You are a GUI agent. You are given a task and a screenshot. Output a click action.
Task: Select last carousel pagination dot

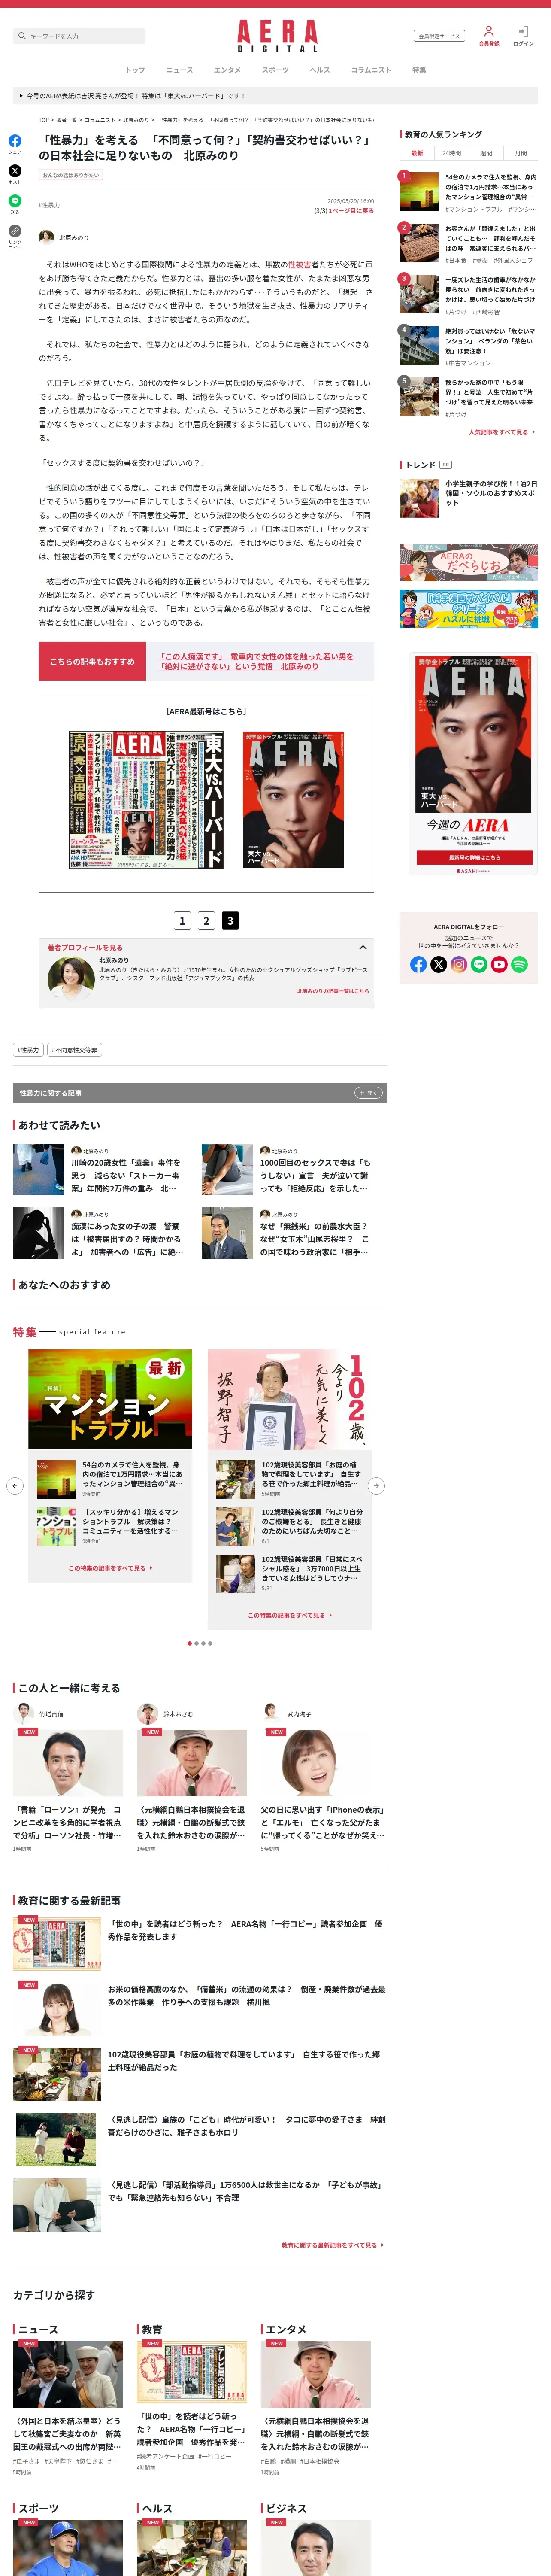pos(210,1643)
